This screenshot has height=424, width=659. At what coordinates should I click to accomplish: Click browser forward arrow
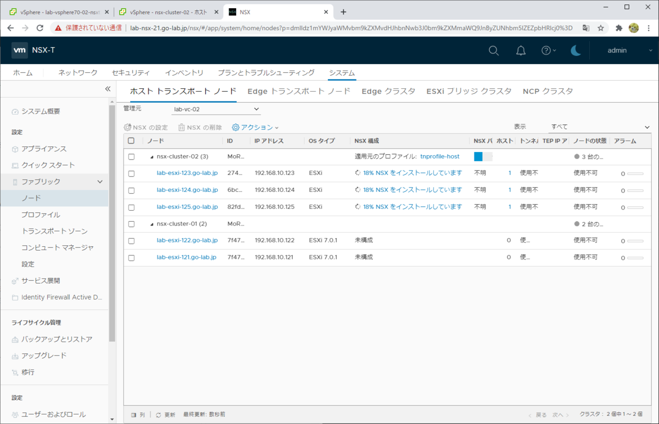[x=25, y=27]
